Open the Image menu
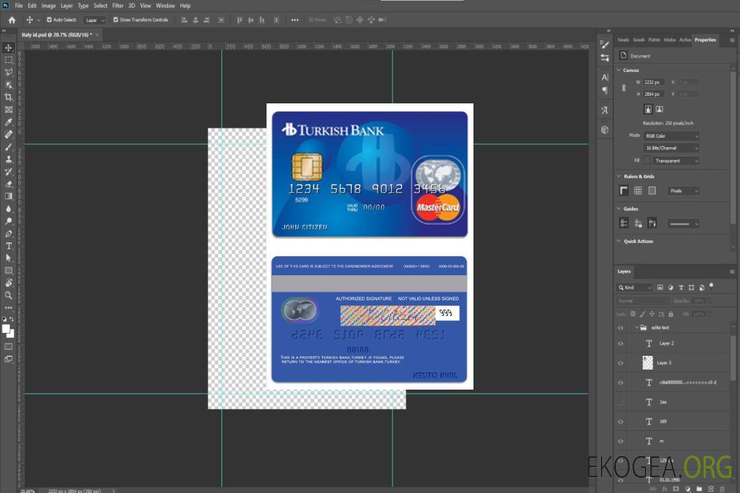Viewport: 740px width, 493px height. [48, 5]
